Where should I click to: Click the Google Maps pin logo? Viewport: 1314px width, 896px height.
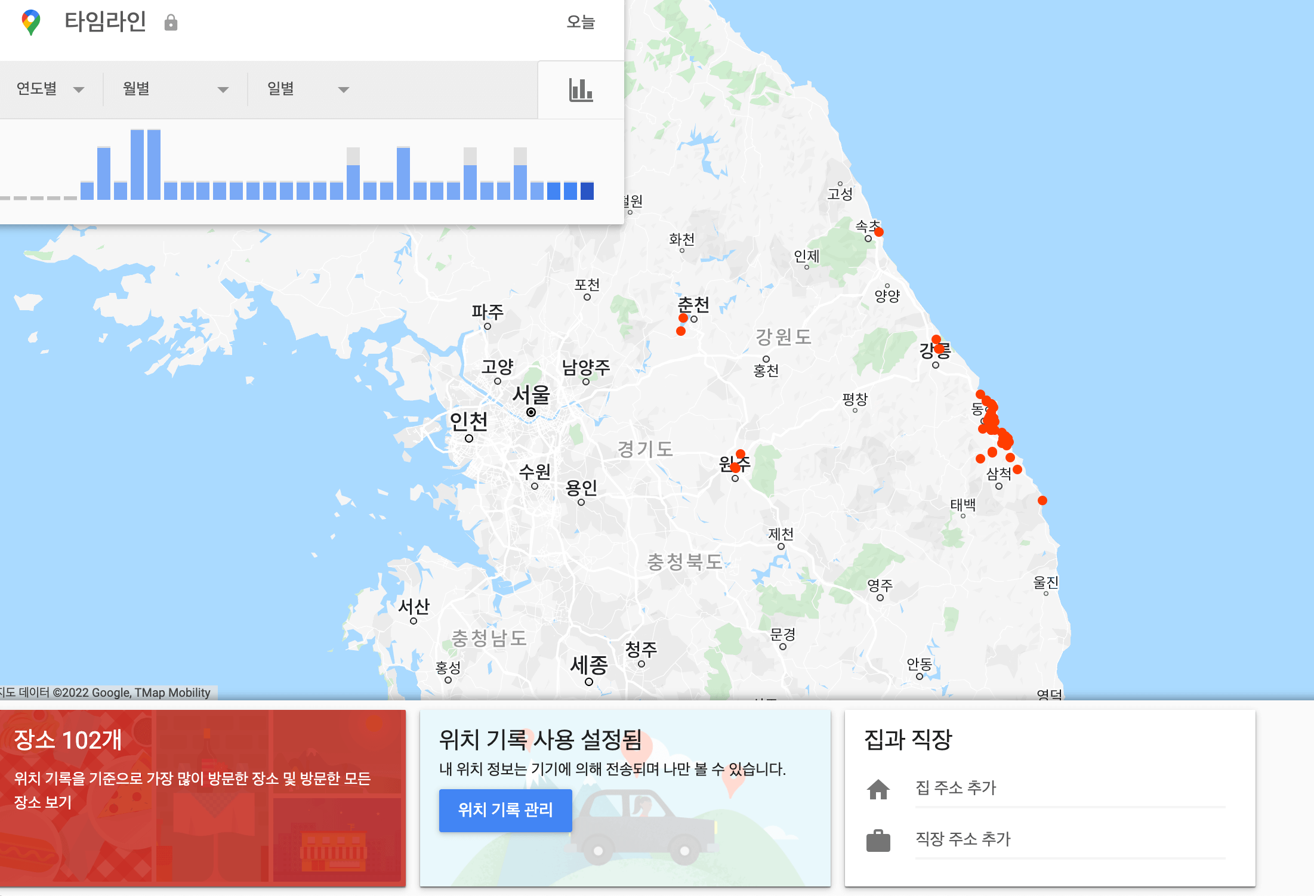[29, 23]
